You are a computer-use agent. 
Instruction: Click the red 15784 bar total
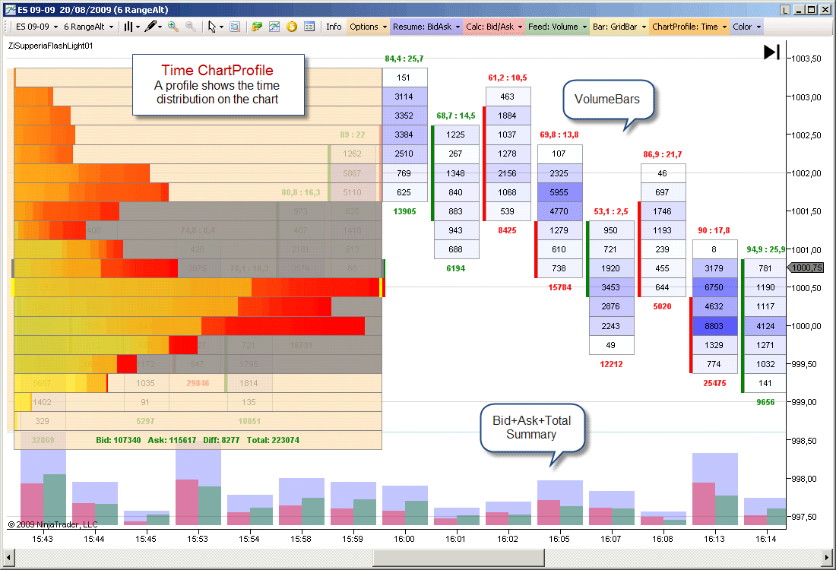point(560,287)
